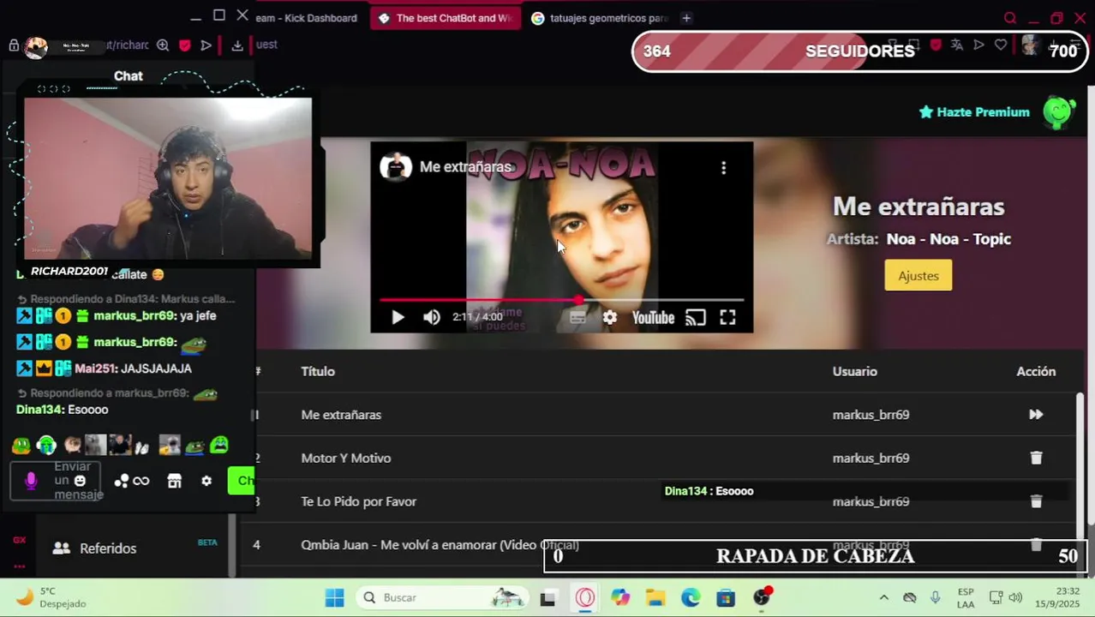This screenshot has width=1095, height=617.
Task: Pick the Pepe frog emote in chat bar
Action: coord(194,446)
